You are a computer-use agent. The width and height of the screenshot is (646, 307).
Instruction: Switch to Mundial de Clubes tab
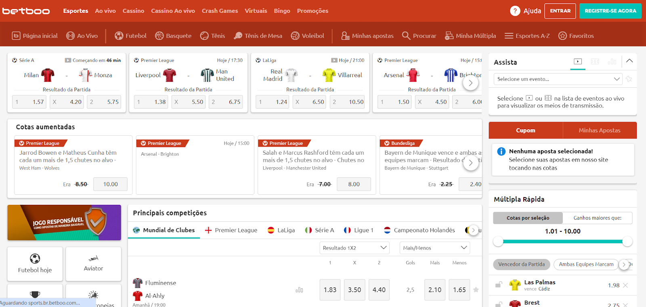click(164, 230)
